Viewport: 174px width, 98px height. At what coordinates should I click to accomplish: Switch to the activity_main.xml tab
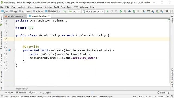[15, 16]
